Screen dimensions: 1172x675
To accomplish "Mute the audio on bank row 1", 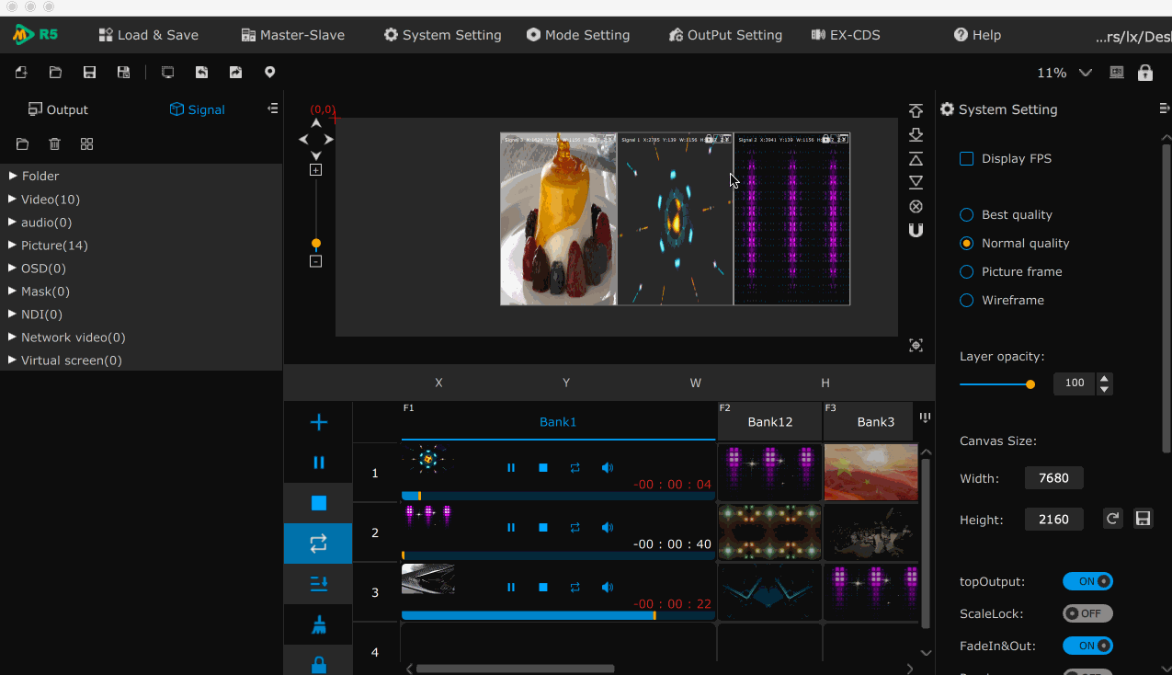I will [x=607, y=468].
